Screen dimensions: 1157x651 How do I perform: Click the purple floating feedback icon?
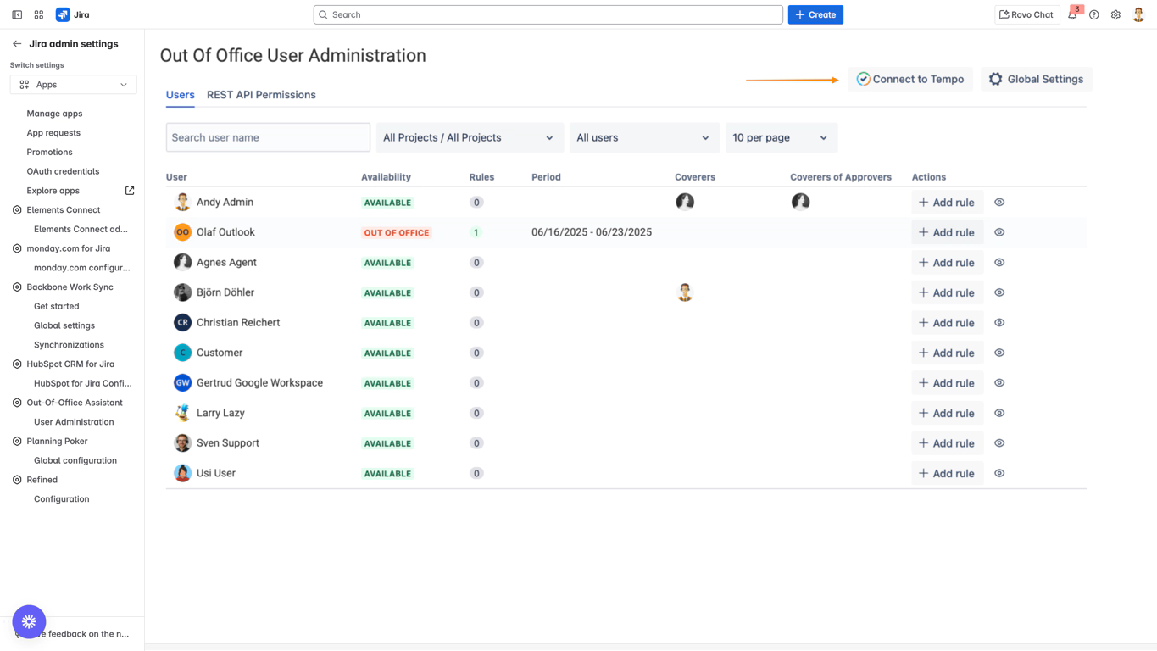pyautogui.click(x=29, y=621)
